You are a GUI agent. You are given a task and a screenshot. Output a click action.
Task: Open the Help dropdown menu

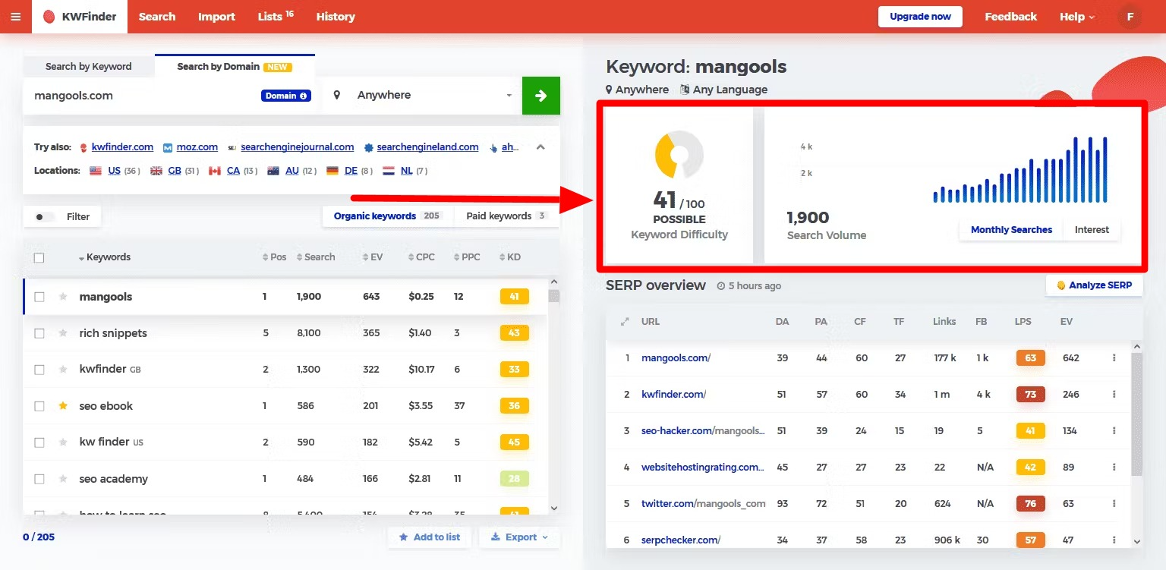pos(1077,17)
